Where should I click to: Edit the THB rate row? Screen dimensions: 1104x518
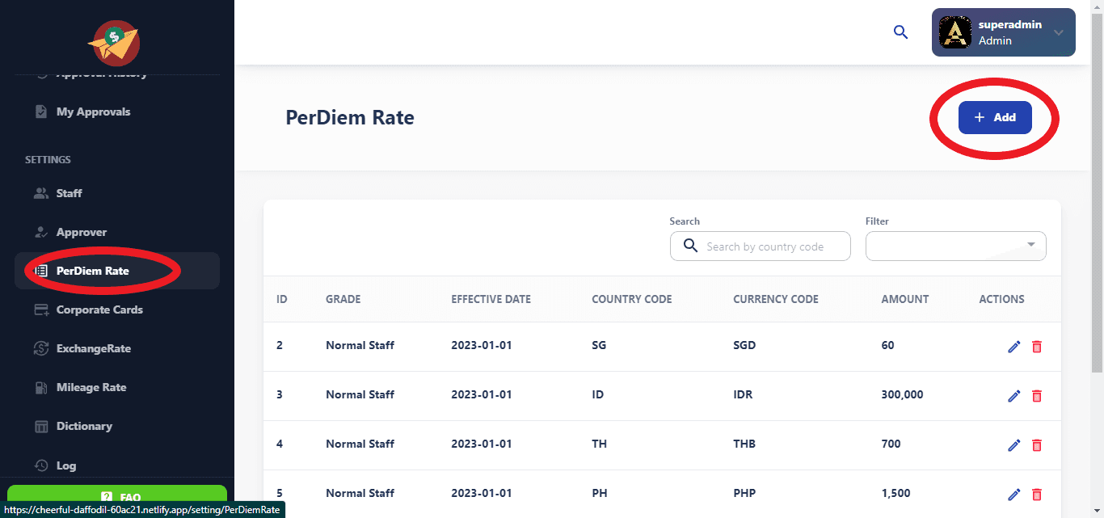[x=1014, y=445]
